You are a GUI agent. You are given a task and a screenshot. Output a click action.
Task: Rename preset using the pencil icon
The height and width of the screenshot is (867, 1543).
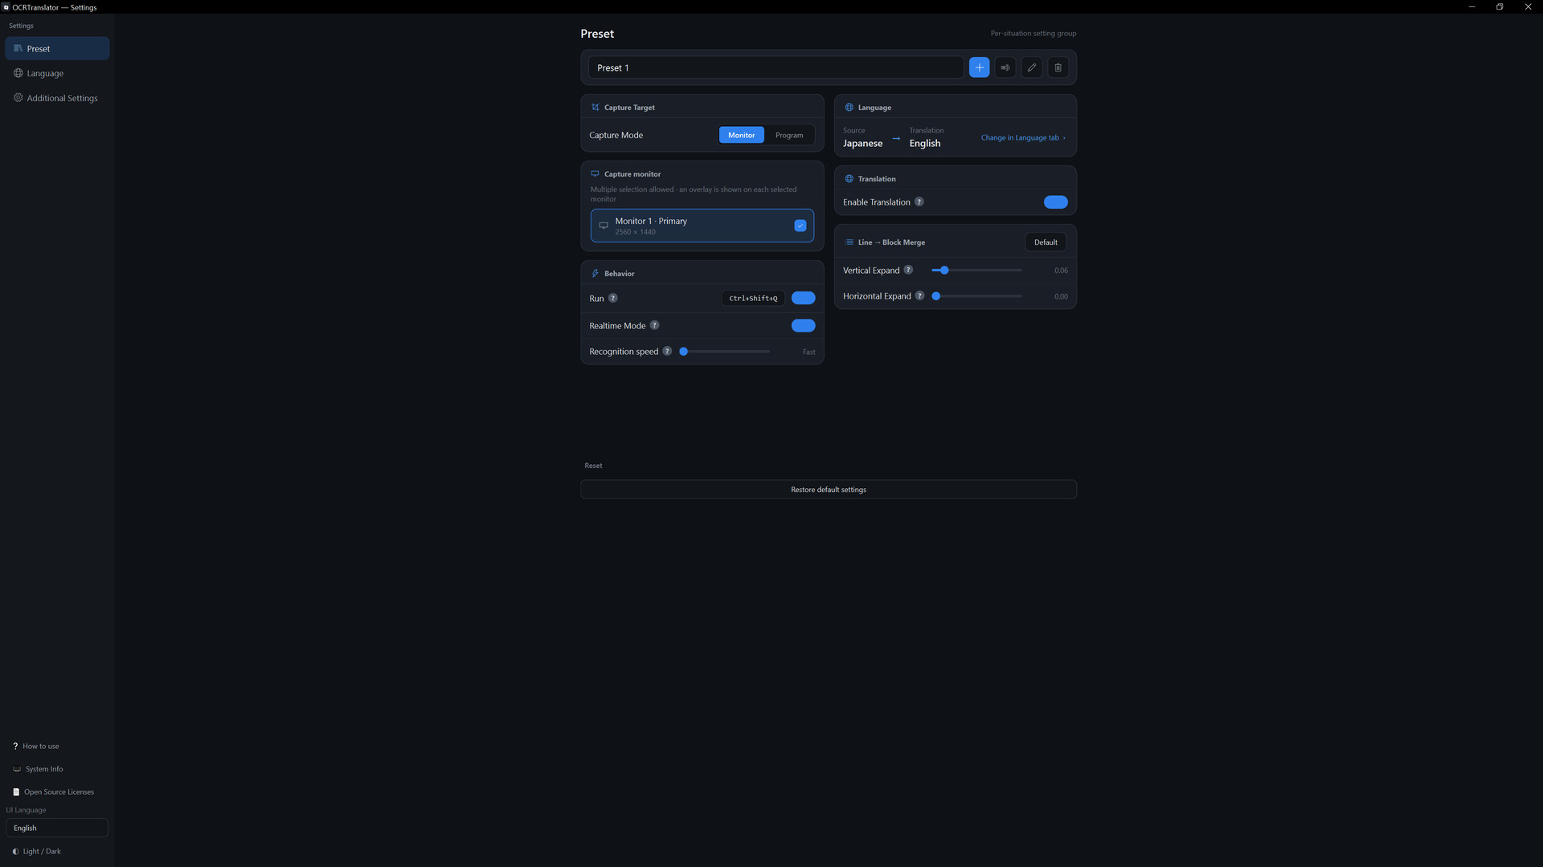[1032, 67]
